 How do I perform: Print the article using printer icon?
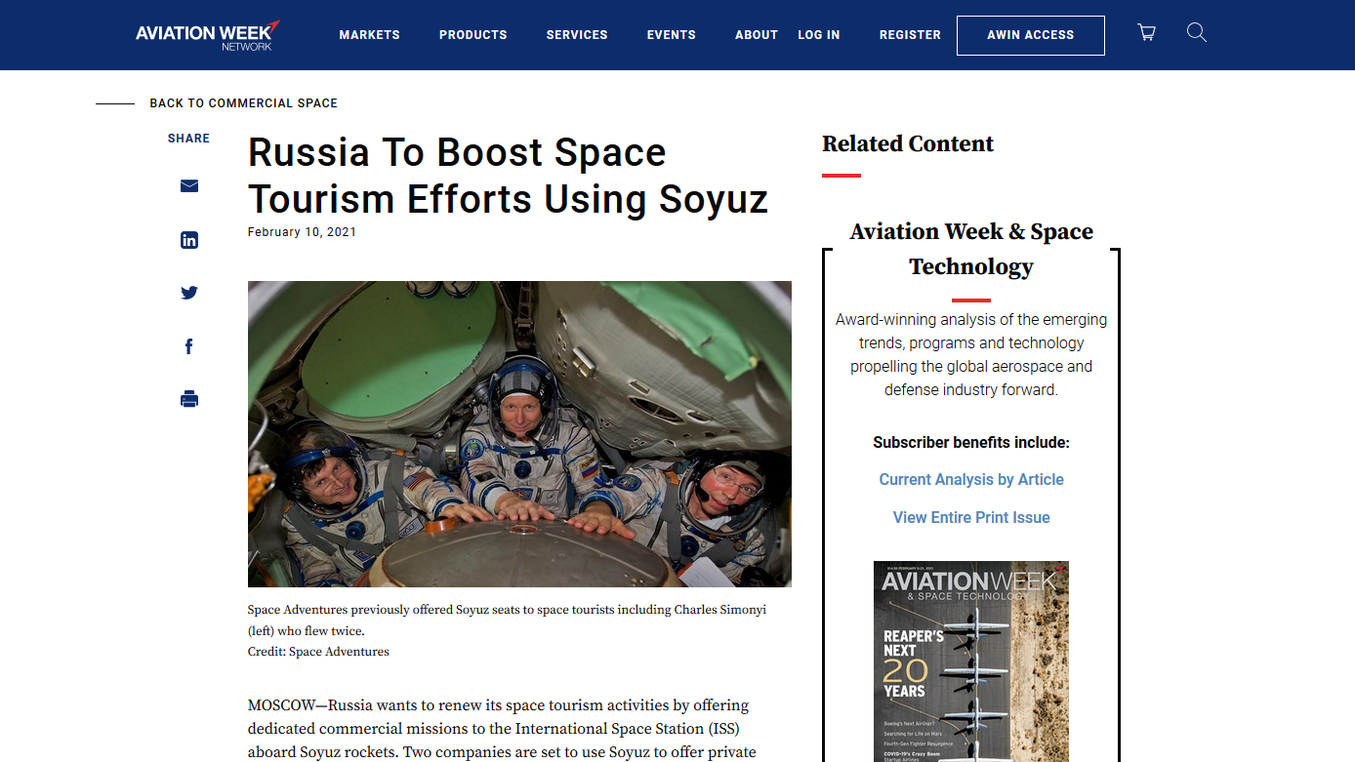tap(189, 399)
